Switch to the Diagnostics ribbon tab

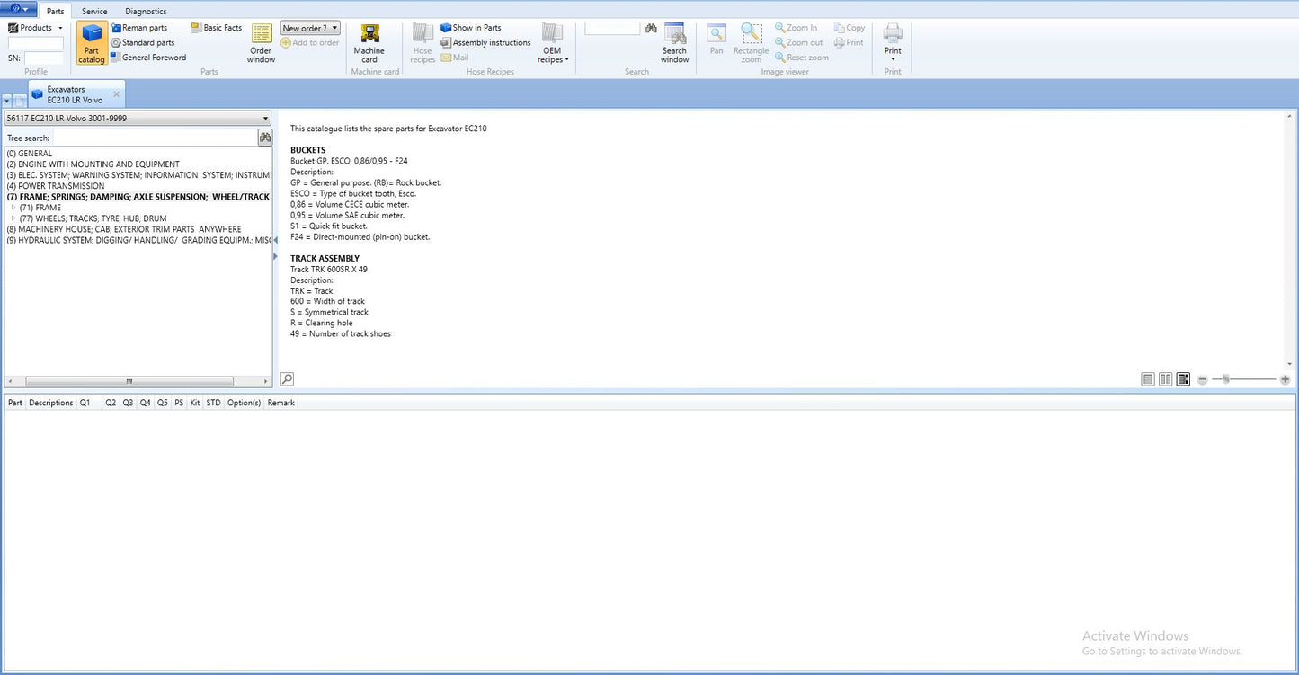pyautogui.click(x=146, y=11)
